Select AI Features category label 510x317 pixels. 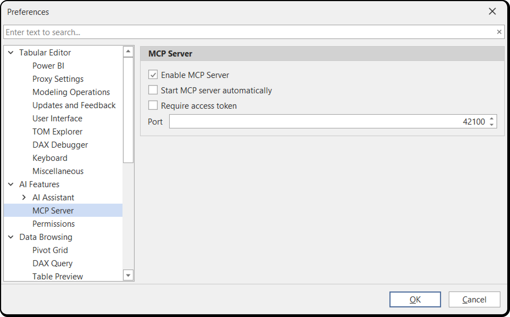pyautogui.click(x=39, y=184)
